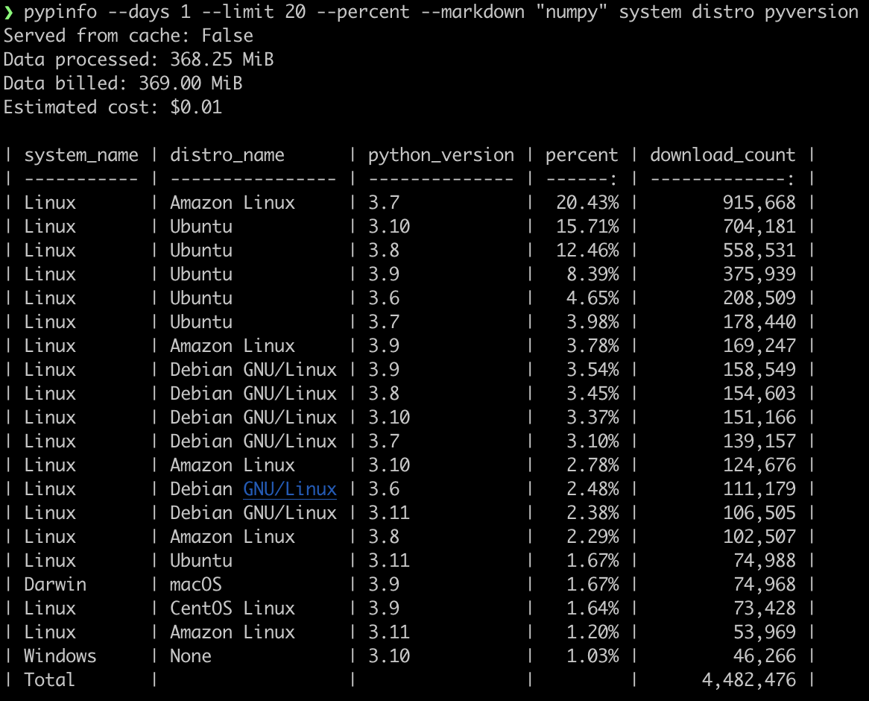
Task: Click download count 139,157
Action: click(759, 441)
